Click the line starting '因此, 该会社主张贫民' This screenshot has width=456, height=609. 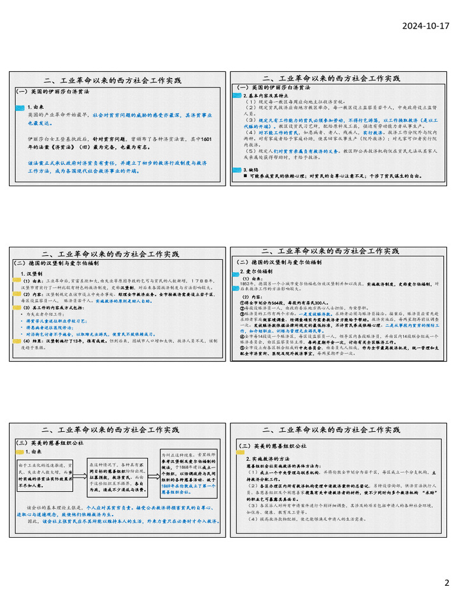123,522
